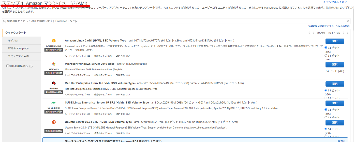Click the SUSE Linux chameleon icon
Screen dimensions: 354x145
click(x=54, y=103)
